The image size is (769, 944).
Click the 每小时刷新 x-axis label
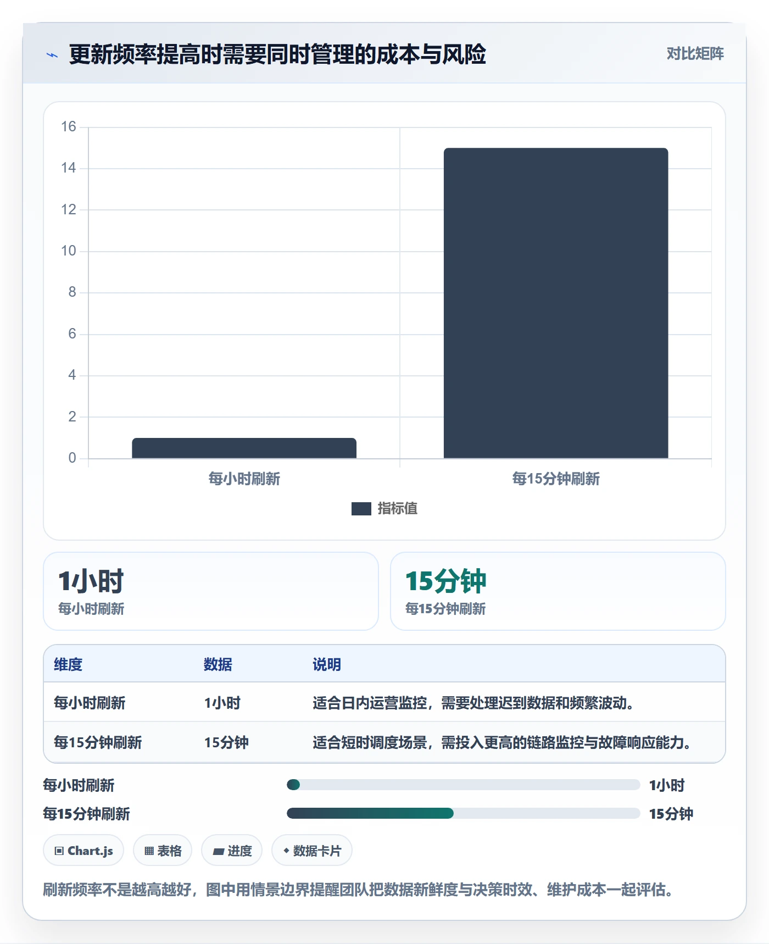coord(244,479)
